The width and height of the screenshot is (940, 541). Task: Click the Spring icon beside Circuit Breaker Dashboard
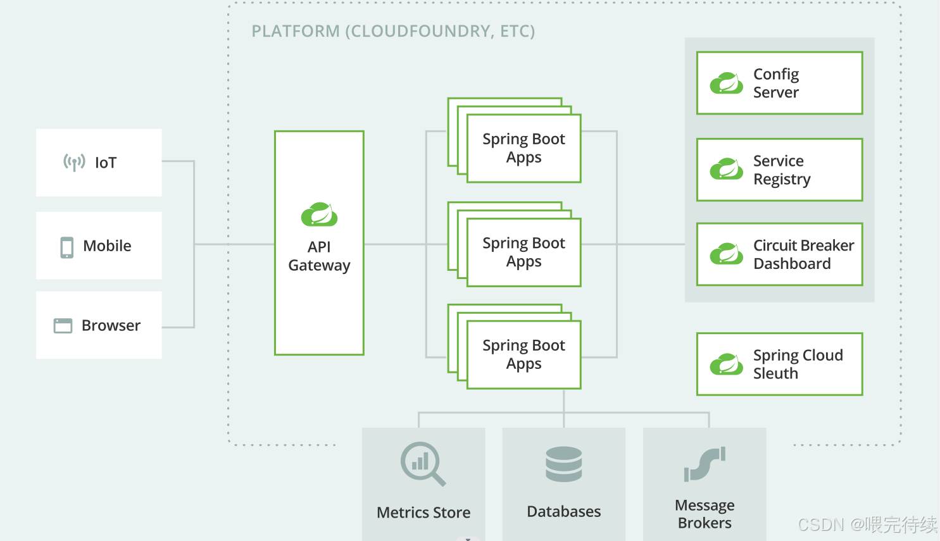point(726,254)
